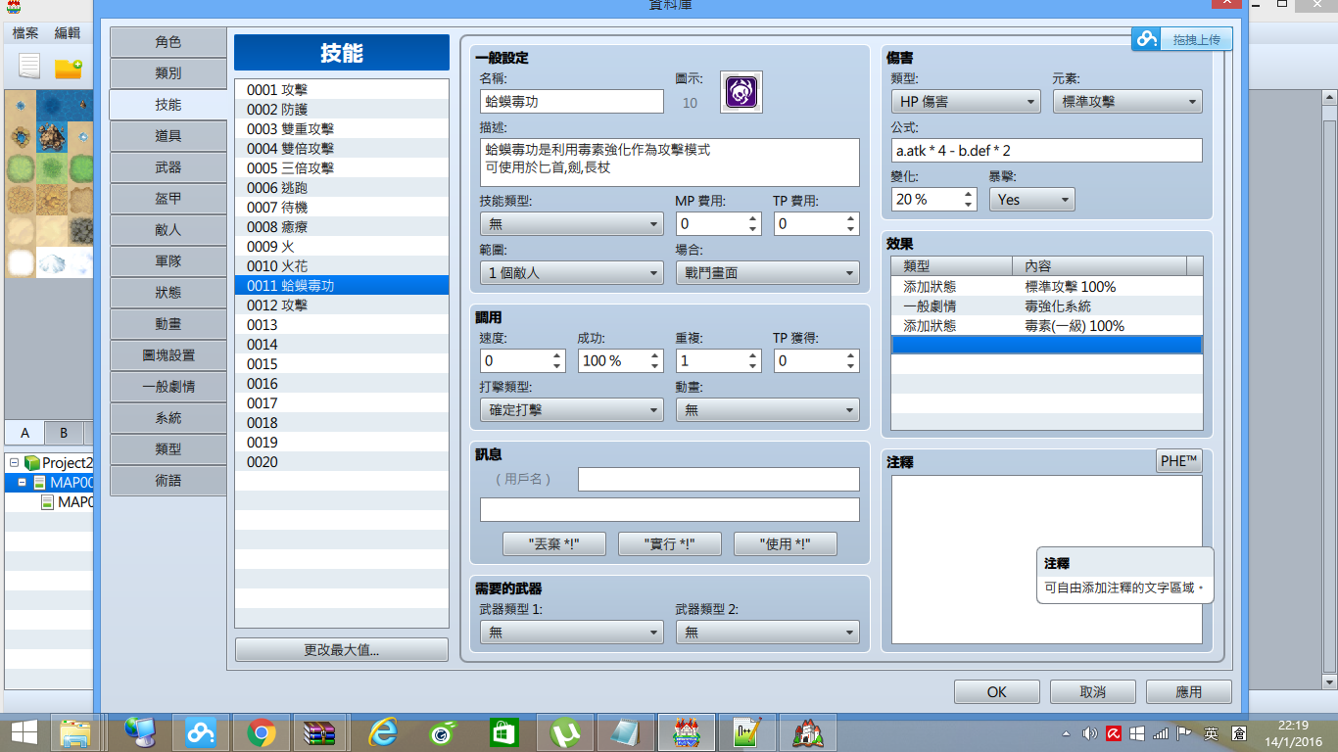Click the new document icon in the main window toolbar
Viewport: 1338px width, 752px height.
click(x=30, y=68)
